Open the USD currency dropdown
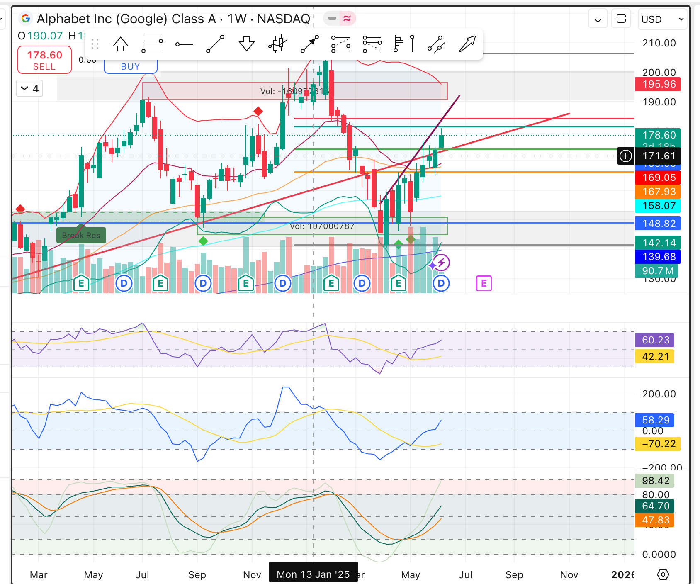The image size is (700, 584). coord(662,19)
